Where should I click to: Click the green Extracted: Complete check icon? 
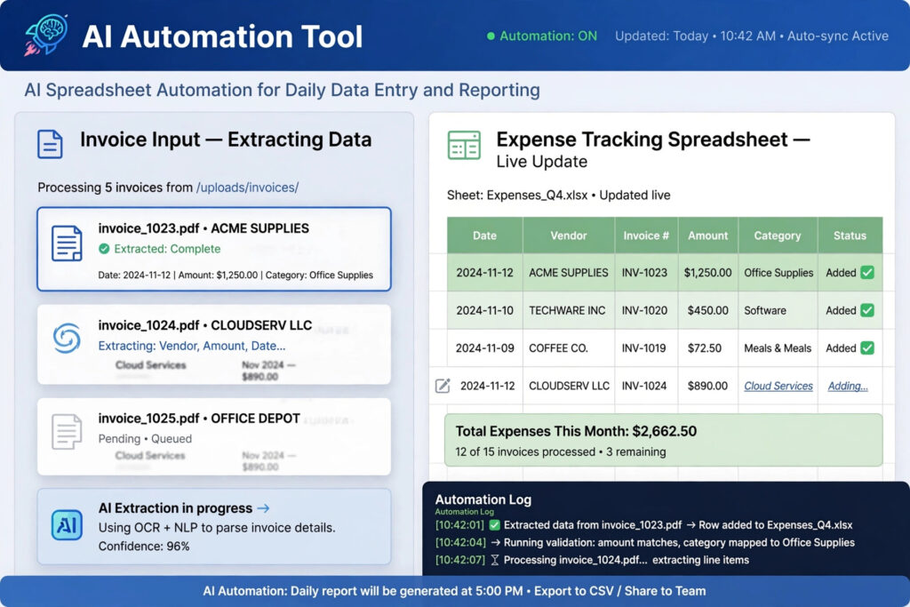click(104, 249)
